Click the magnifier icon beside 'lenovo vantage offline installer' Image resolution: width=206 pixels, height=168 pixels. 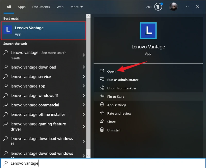click(5, 114)
